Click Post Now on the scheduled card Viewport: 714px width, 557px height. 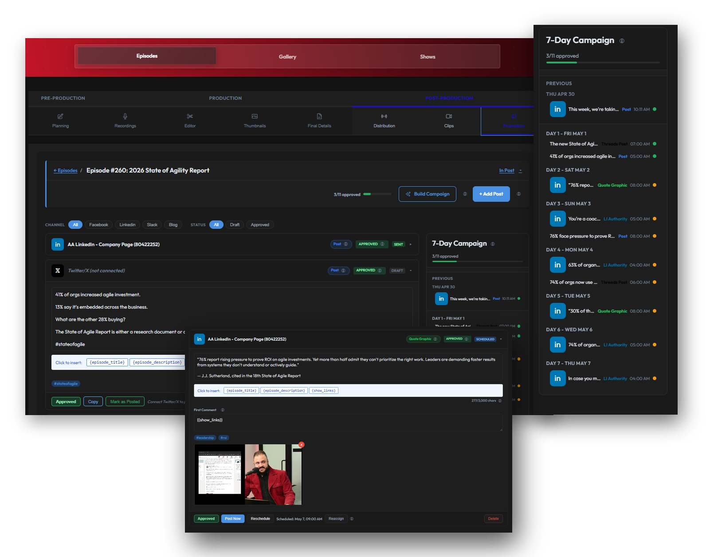233,518
